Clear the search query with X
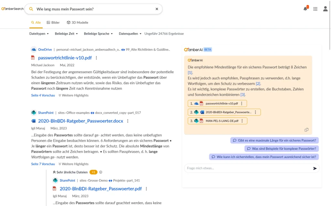This screenshot has height=206, width=331. coord(157,9)
